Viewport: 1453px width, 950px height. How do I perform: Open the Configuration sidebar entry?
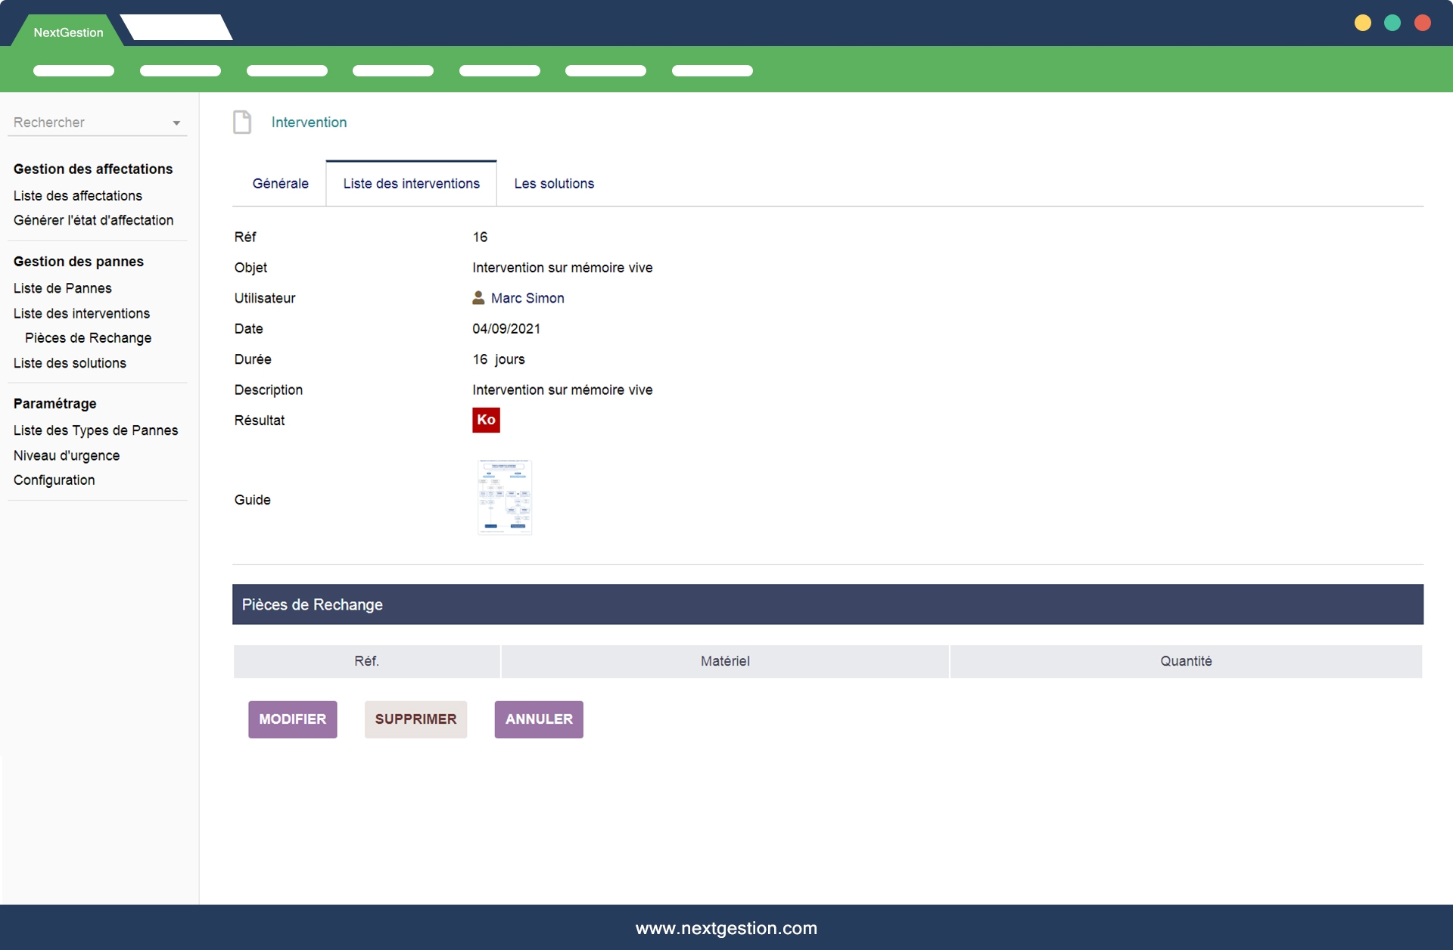coord(54,480)
